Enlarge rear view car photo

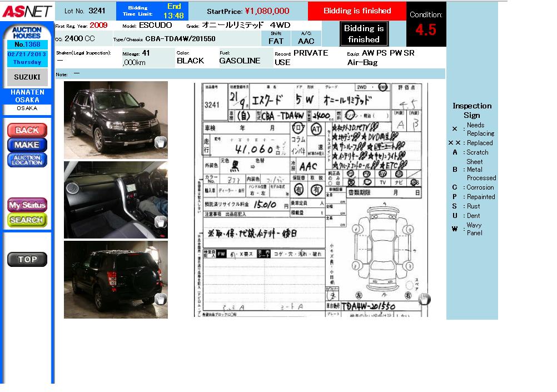point(116,279)
